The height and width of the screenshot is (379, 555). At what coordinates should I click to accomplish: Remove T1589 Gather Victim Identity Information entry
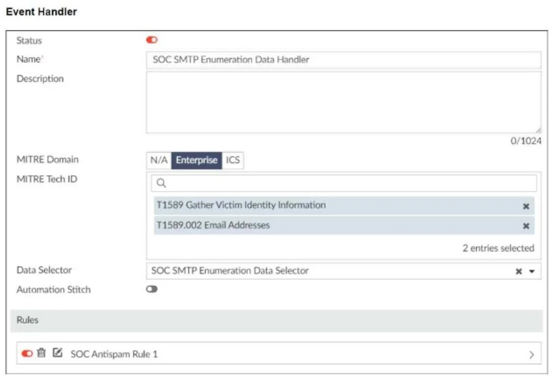click(526, 206)
